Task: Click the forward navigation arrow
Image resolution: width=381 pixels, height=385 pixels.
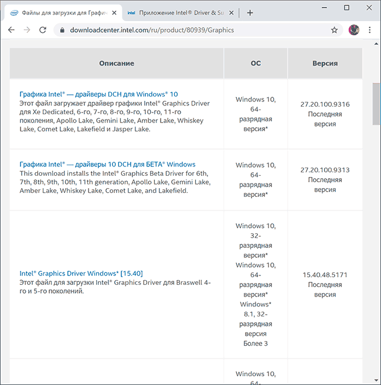Action: (x=27, y=30)
